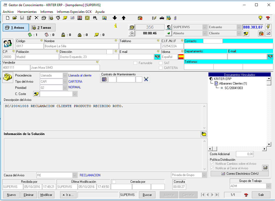Toggle the Cerrada por checkbox
Image resolution: width=275 pixels, height=201 pixels.
[114, 182]
